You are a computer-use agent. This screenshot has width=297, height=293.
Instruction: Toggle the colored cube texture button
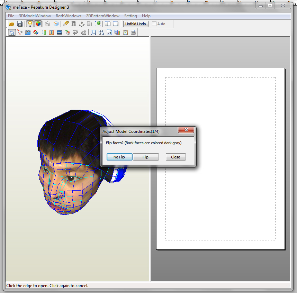pos(38,24)
